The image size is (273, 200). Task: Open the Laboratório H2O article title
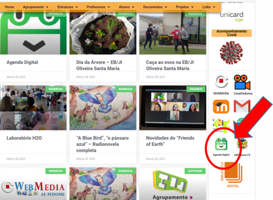[24, 138]
